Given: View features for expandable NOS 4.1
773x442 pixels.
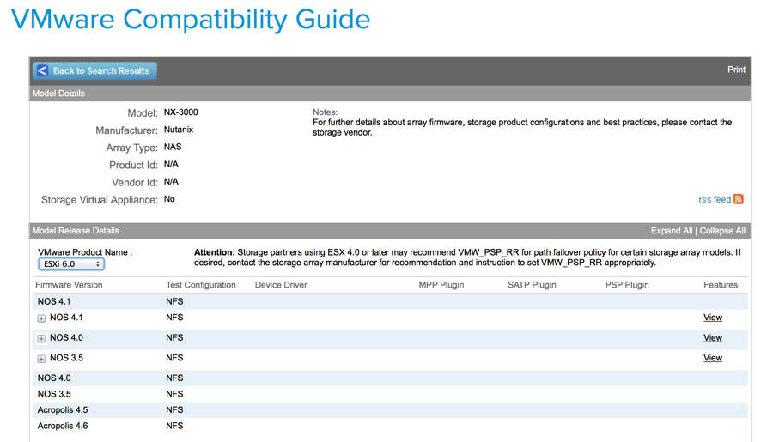Looking at the screenshot, I should pos(712,318).
